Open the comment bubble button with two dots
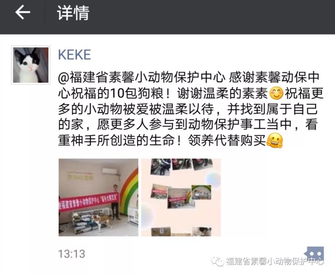 click(315, 254)
